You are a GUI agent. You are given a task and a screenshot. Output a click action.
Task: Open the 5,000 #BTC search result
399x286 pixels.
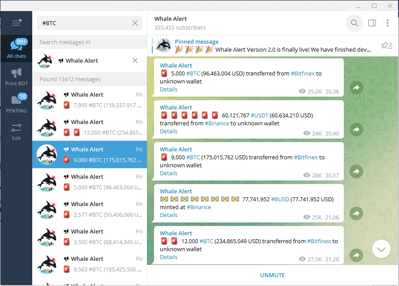click(x=90, y=182)
